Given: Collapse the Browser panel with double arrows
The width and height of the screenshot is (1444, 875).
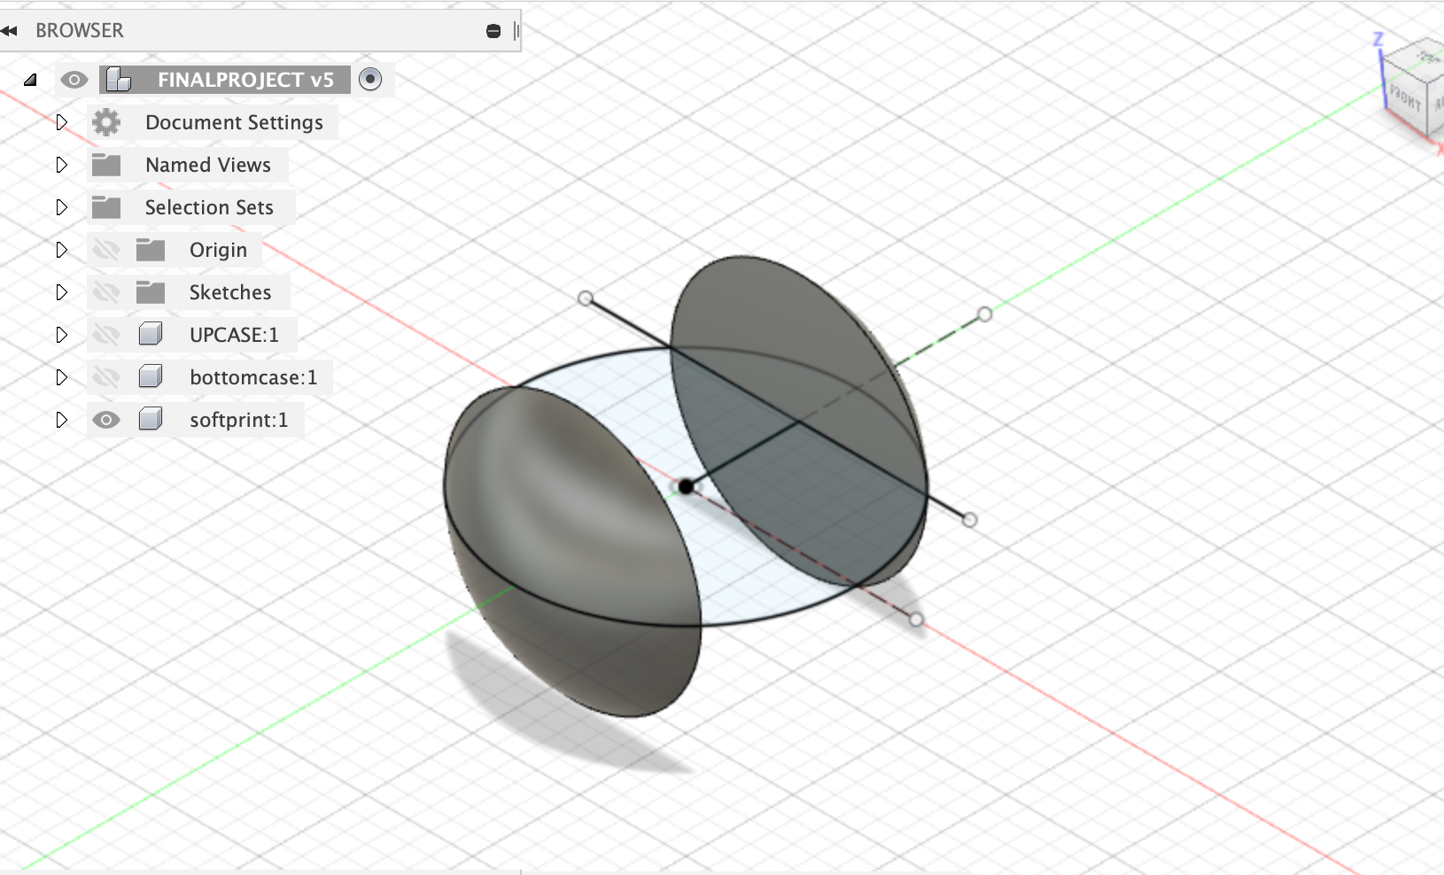Looking at the screenshot, I should [x=9, y=31].
